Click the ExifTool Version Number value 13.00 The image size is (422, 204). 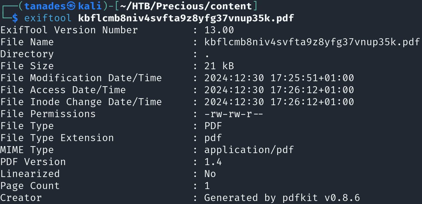(219, 30)
